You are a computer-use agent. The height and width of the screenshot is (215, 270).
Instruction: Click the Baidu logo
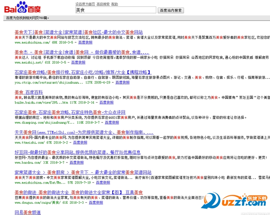[x=23, y=7]
